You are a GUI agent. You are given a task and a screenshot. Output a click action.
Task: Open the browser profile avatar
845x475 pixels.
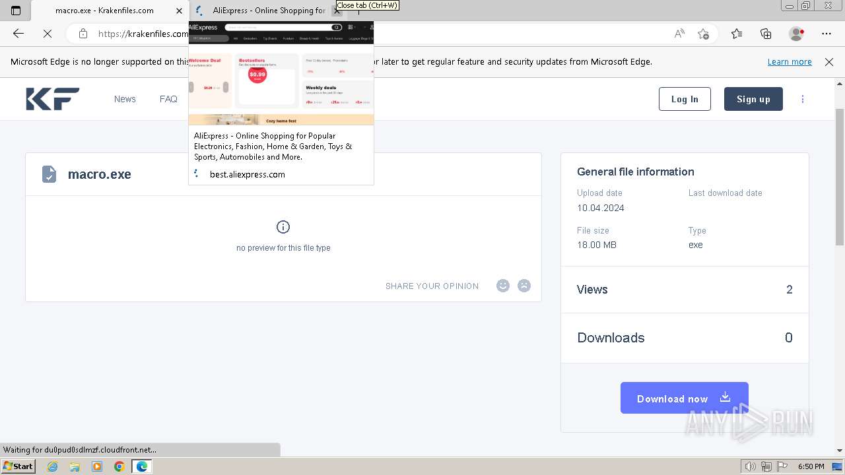click(797, 34)
